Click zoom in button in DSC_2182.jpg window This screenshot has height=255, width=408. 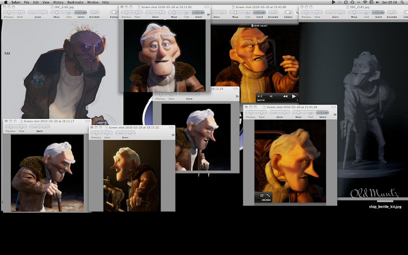pos(44,12)
